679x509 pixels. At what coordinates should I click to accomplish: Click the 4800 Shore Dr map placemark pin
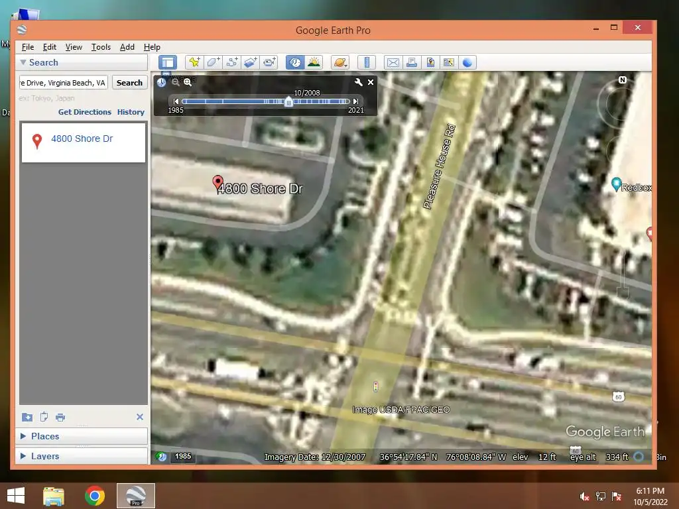coord(217,183)
